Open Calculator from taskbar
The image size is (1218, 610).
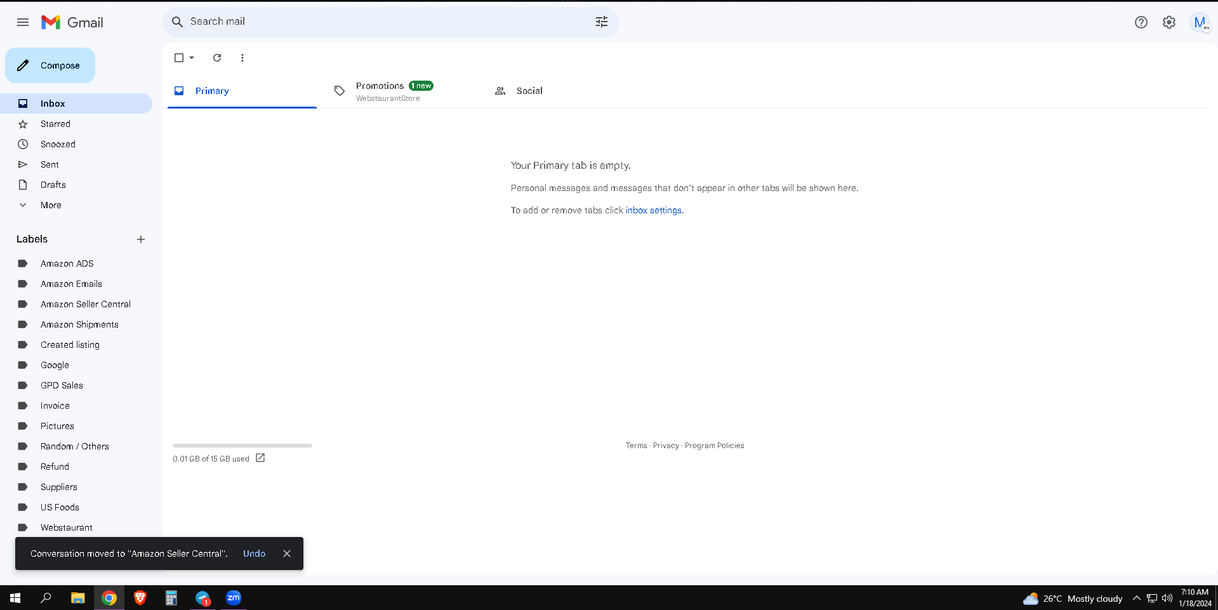click(171, 598)
